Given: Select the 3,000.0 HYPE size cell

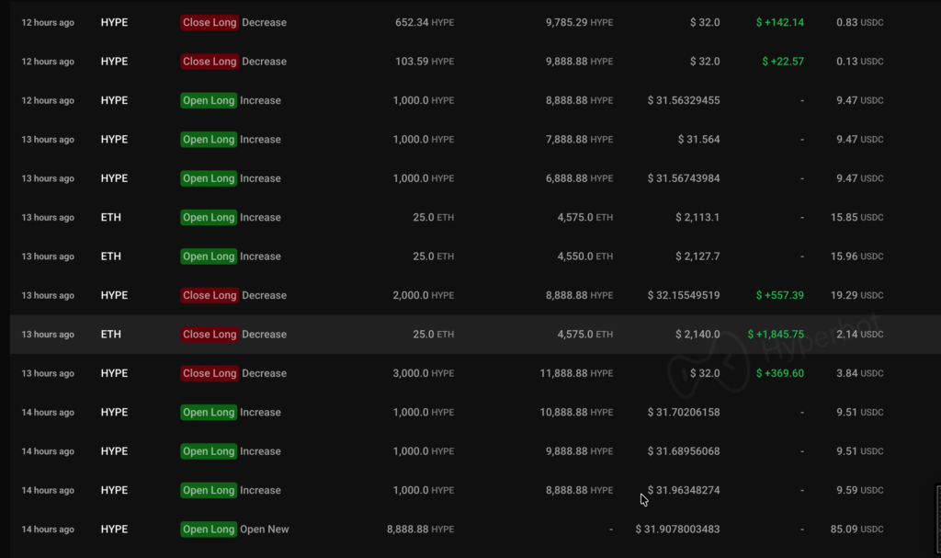Looking at the screenshot, I should pos(423,373).
